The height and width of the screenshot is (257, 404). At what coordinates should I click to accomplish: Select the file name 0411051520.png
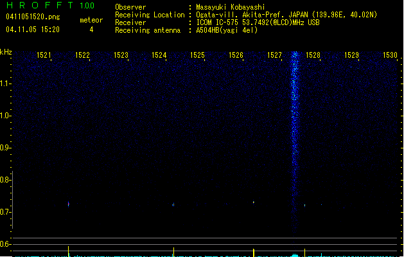click(x=33, y=17)
